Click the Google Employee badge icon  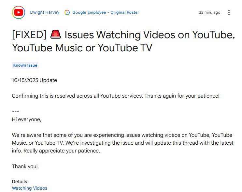67,12
